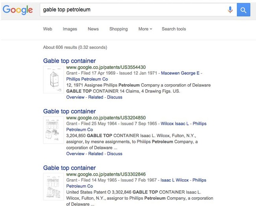
Task: Click URL www.google.co.jp/patents/US3302846
Action: point(106,174)
